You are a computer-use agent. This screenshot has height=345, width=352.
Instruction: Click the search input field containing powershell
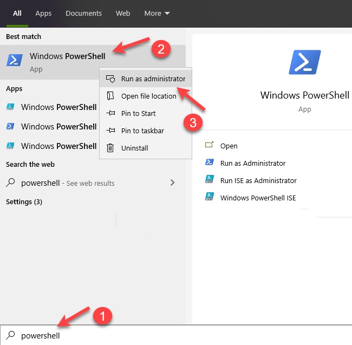pos(176,335)
